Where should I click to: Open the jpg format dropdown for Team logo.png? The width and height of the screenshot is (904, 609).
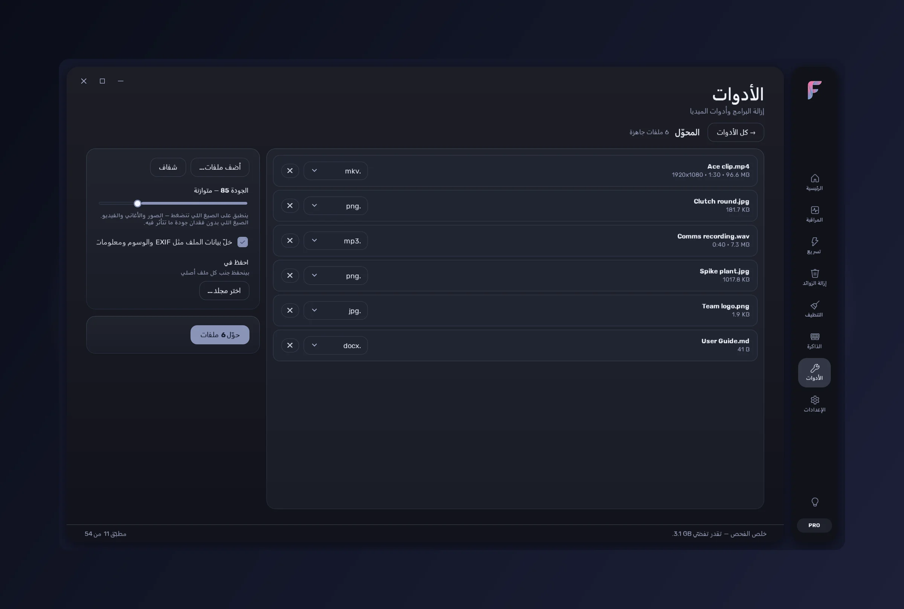coord(335,311)
